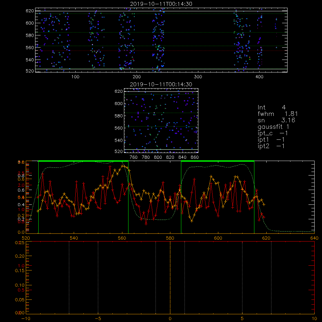Click x-axis label 640 on line profile plot
This screenshot has width=322, height=322.
314,238
